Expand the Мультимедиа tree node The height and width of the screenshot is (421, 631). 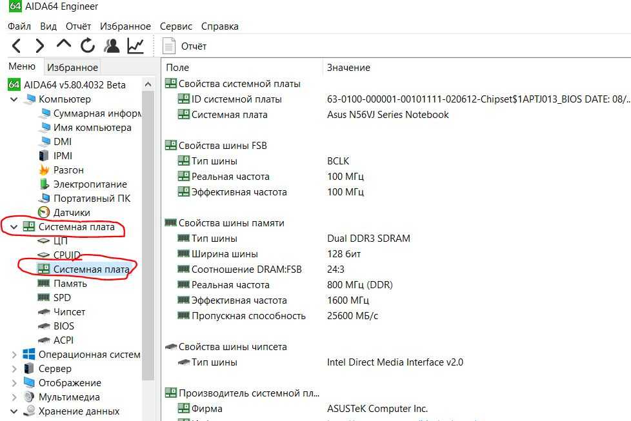click(x=14, y=397)
